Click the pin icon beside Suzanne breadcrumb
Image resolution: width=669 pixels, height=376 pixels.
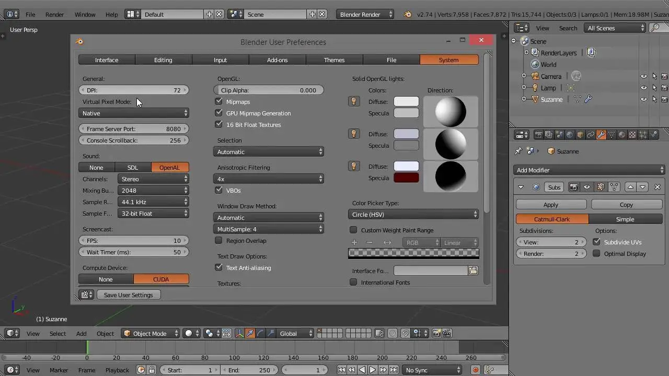pos(518,151)
